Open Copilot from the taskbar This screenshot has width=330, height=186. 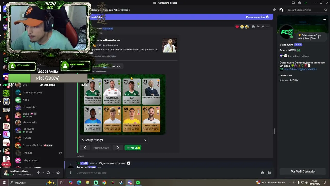point(71,183)
